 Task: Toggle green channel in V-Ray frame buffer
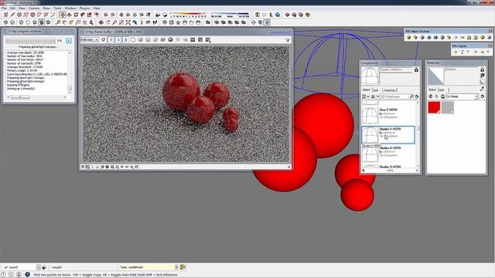(x=118, y=39)
